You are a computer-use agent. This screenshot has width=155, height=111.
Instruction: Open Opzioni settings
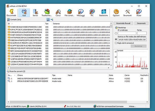click(116, 13)
